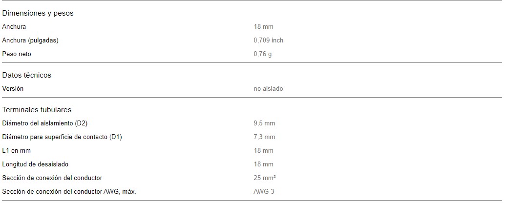Click the Anchura label
Viewport: 507px width, 203px height.
pos(14,27)
